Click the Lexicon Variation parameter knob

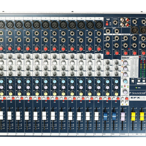pyautogui.click(x=126, y=75)
